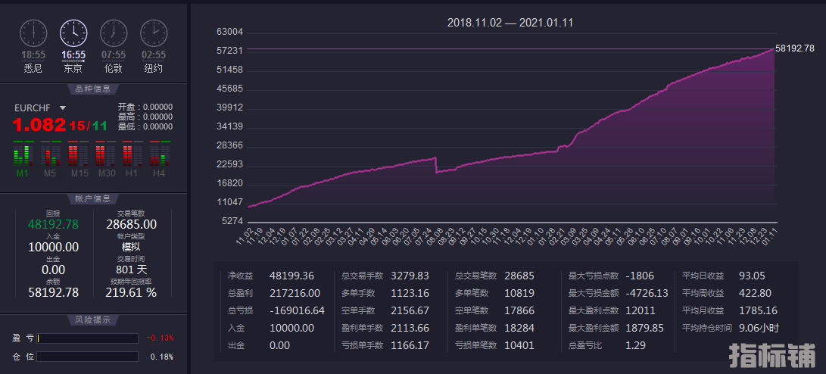Screen dimensions: 826x374
Task: Click the 平均持仓时间 value 9.06小时
Action: coord(759,328)
